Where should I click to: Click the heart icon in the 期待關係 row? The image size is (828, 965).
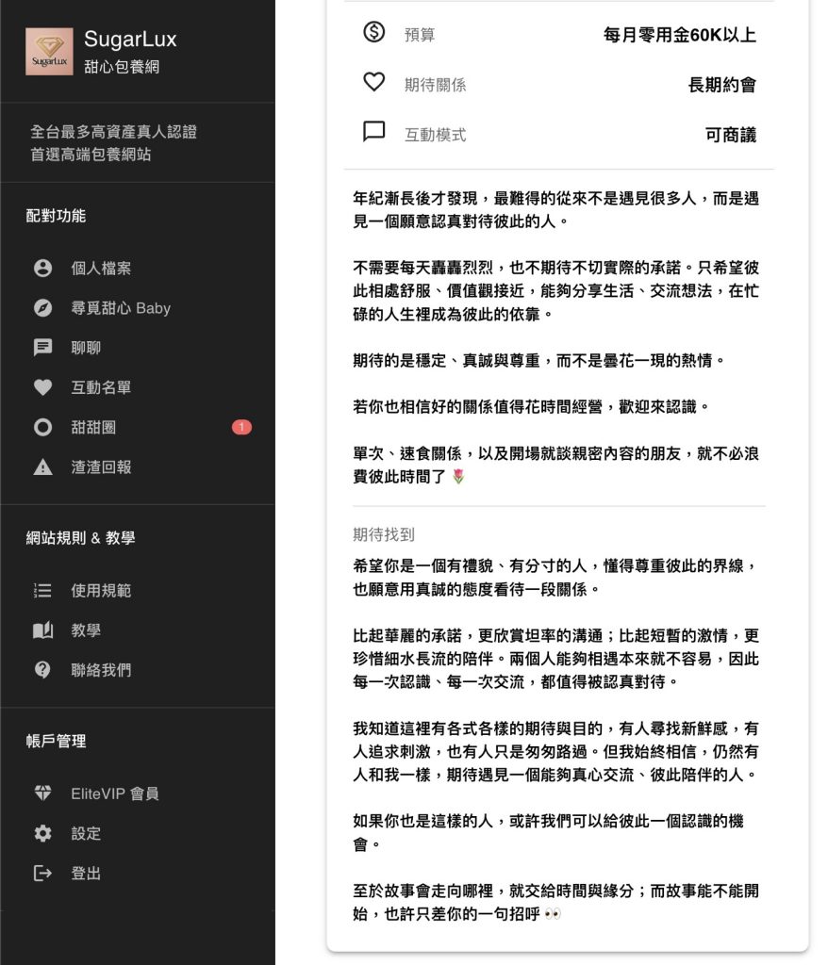tap(374, 82)
